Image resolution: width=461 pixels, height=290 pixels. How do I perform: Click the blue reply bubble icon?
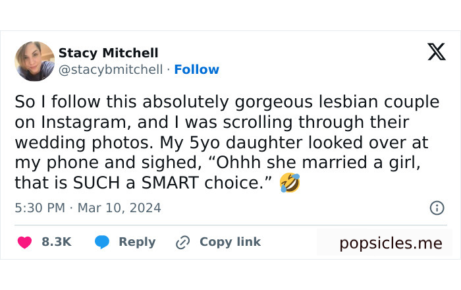pyautogui.click(x=101, y=243)
